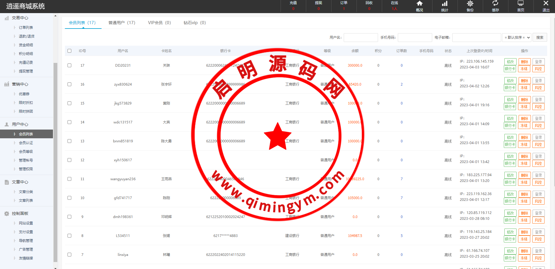Select the checkbox for user zyx830624
The height and width of the screenshot is (269, 555).
pos(69,84)
